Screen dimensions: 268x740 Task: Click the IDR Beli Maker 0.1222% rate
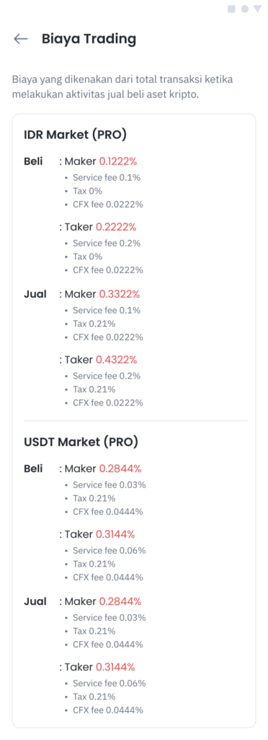118,161
